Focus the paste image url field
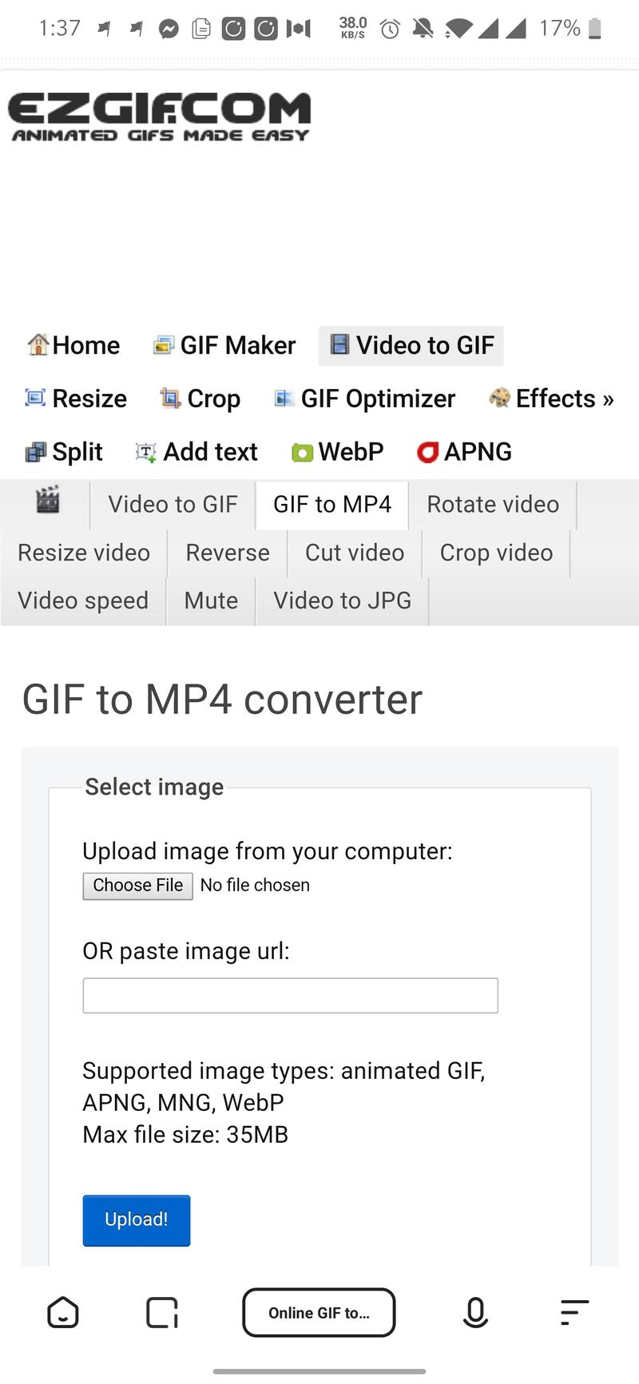The image size is (639, 1384). (290, 995)
